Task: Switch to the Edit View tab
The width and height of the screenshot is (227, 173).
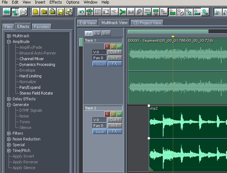Action: (88, 23)
